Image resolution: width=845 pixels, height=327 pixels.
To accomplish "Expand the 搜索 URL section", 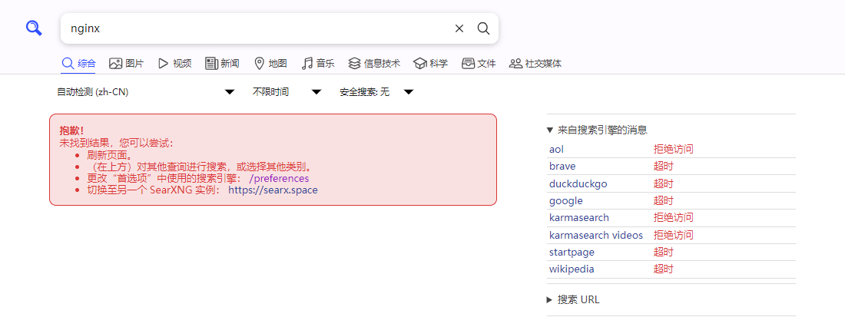I will tap(573, 300).
